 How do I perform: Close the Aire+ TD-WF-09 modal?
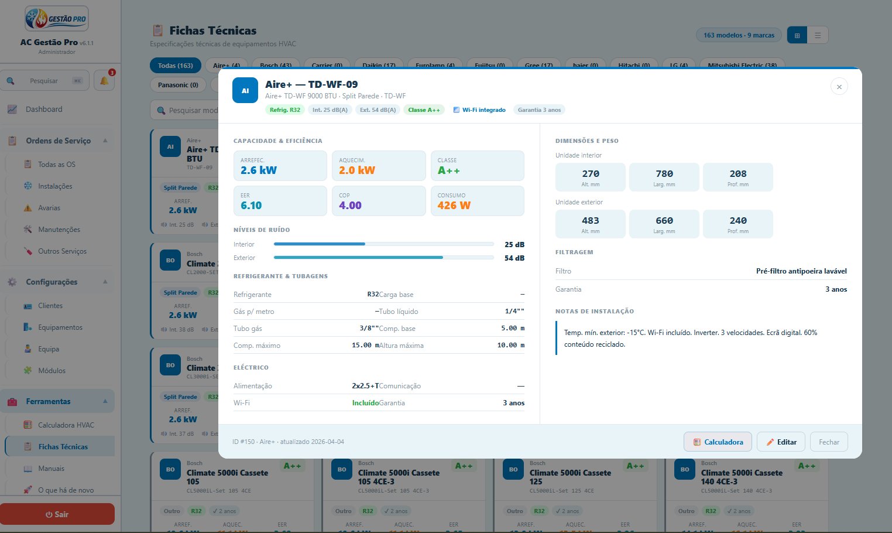[x=839, y=87]
